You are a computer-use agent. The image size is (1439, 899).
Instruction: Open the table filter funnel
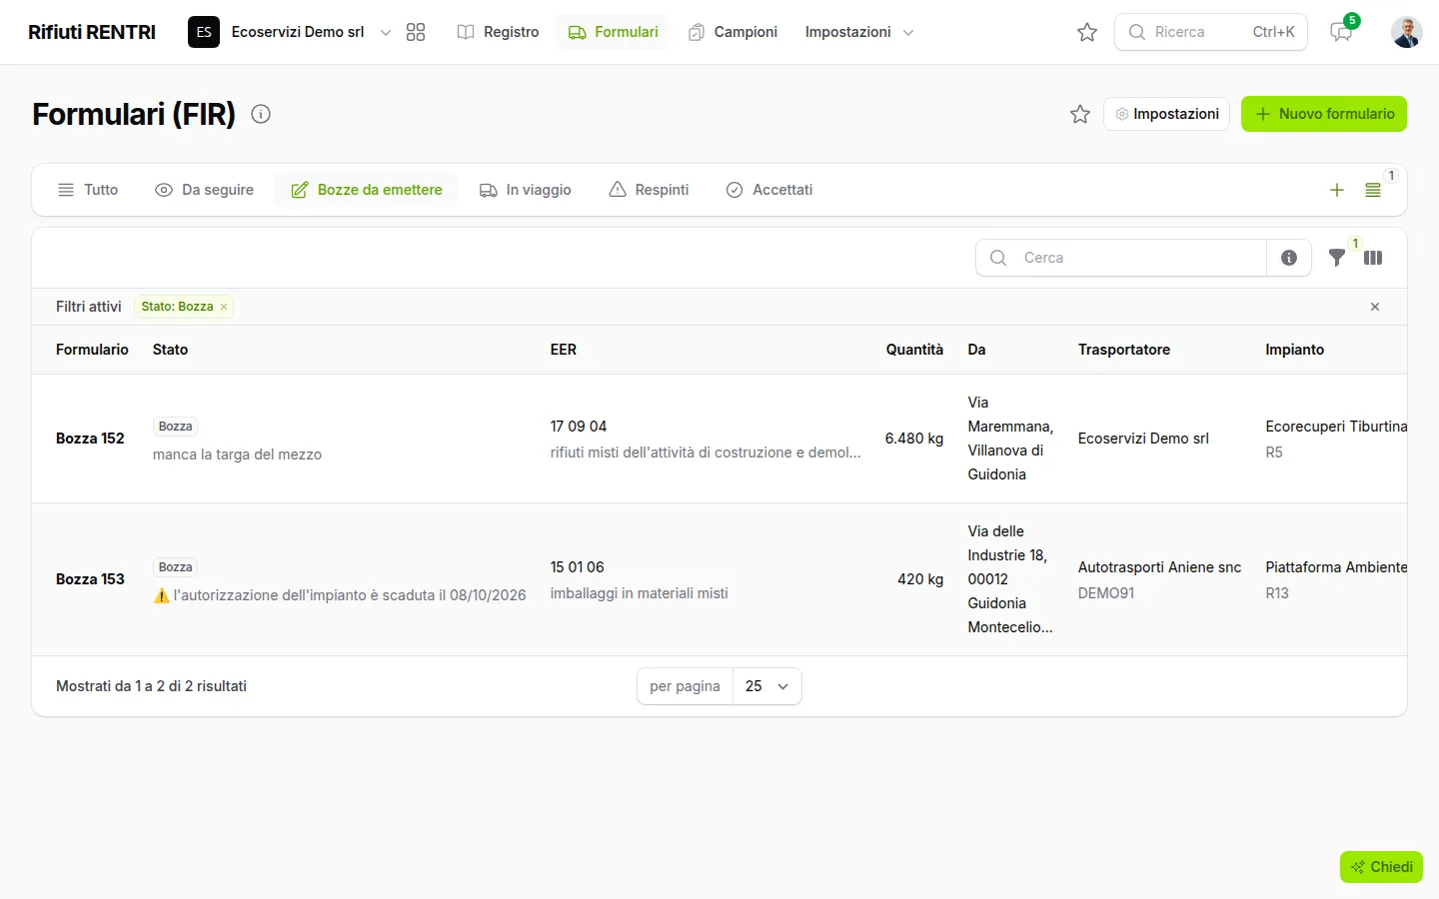click(x=1337, y=258)
